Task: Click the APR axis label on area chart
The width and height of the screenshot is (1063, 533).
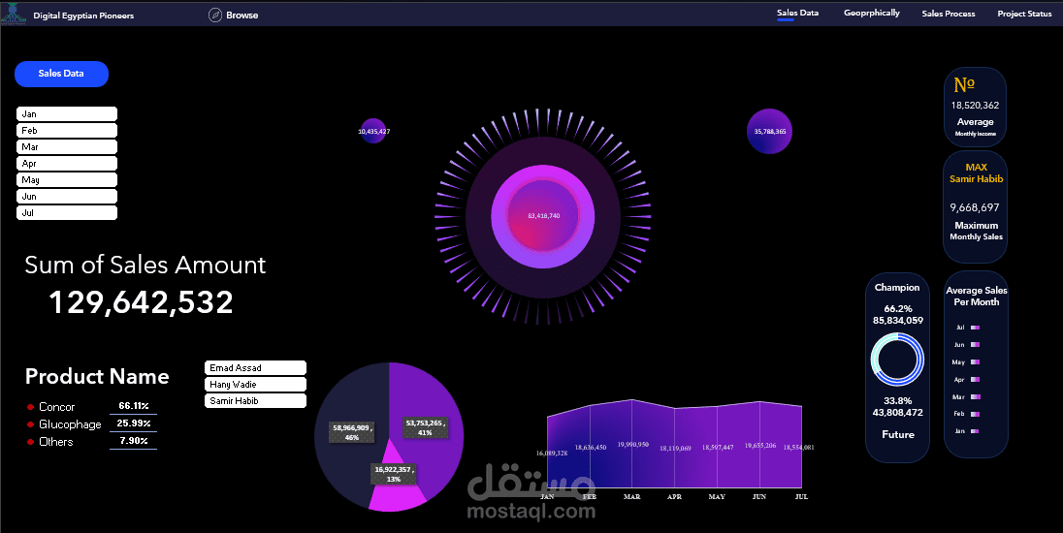Action: pyautogui.click(x=674, y=496)
